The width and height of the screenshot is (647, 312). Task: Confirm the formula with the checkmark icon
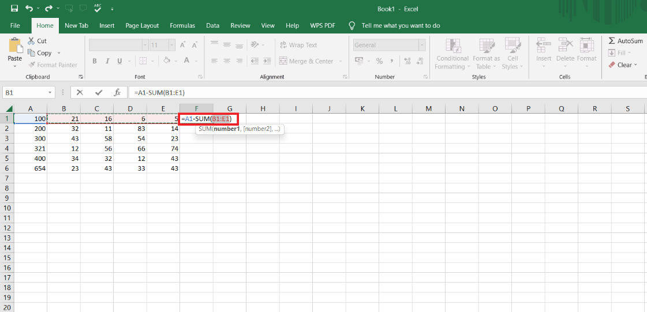[99, 93]
